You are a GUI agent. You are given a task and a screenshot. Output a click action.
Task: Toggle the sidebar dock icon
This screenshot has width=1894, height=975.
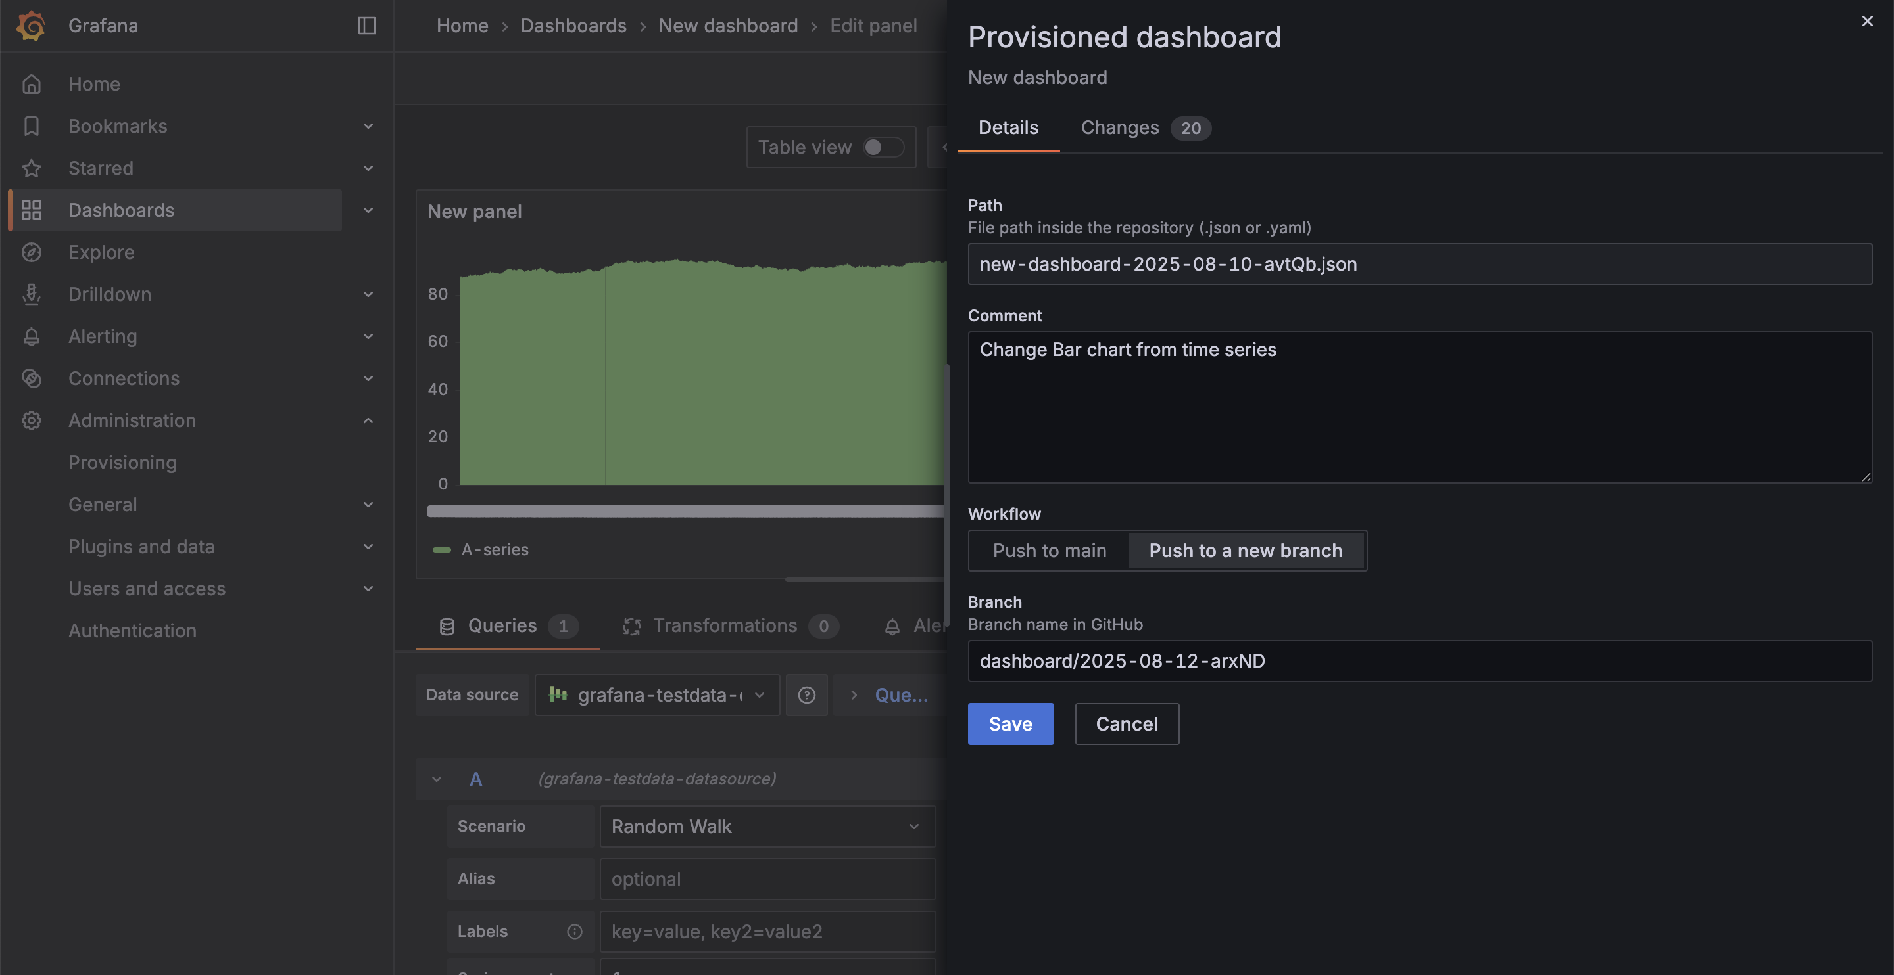367,26
